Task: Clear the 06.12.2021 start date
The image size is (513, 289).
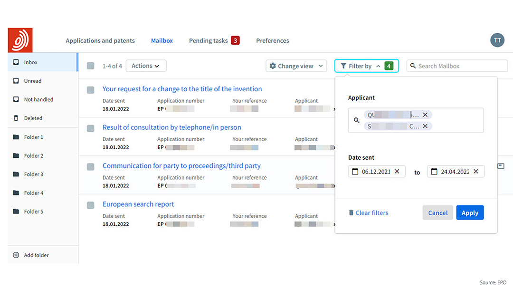Action: (397, 172)
